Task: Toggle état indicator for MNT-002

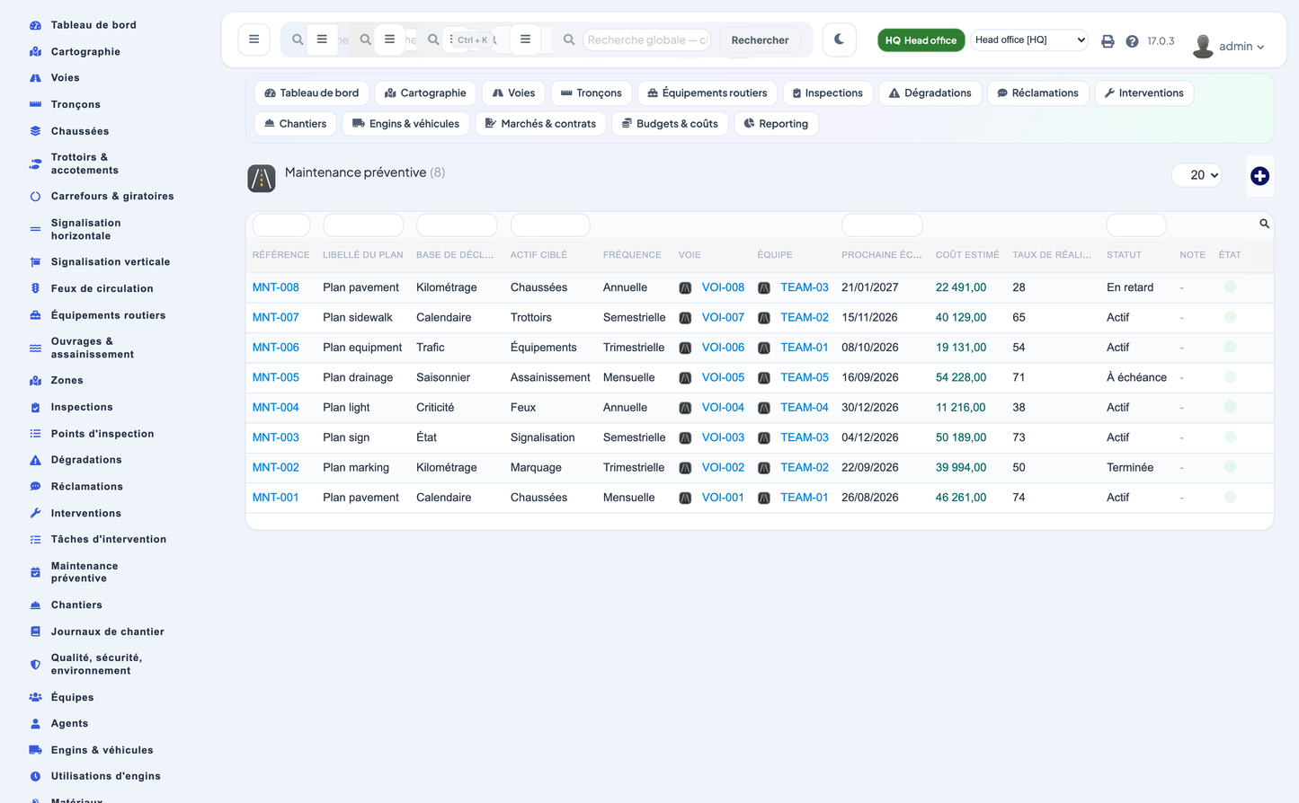Action: coord(1230,467)
